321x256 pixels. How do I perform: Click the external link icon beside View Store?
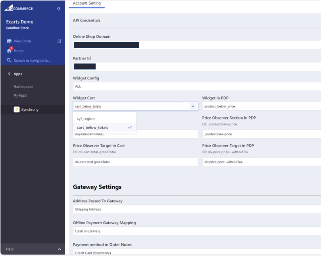click(59, 41)
